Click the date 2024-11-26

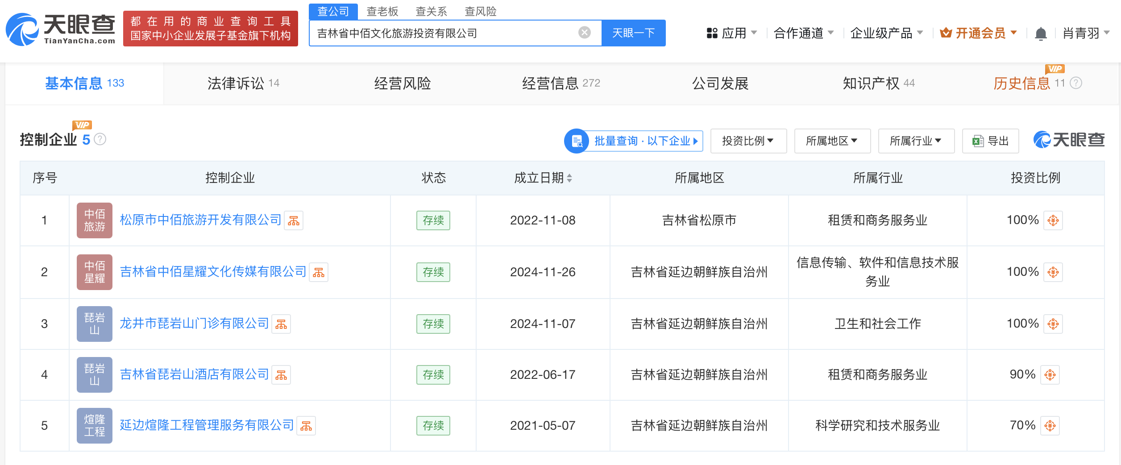pos(543,272)
